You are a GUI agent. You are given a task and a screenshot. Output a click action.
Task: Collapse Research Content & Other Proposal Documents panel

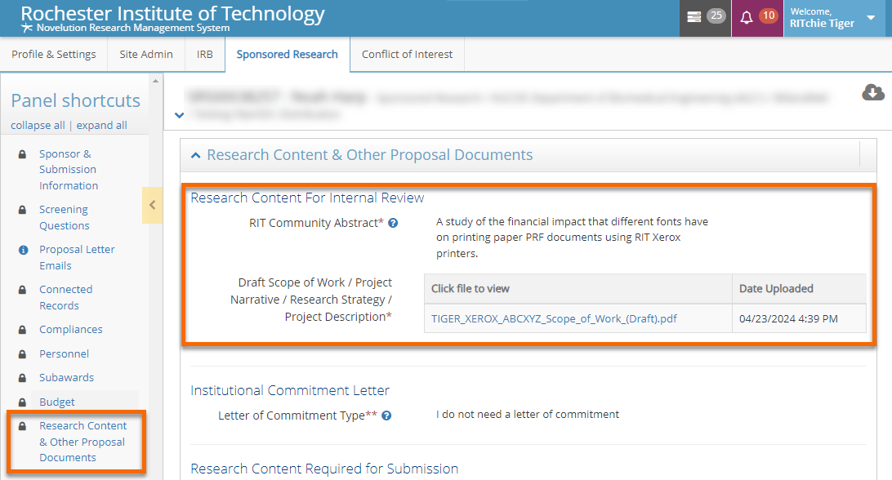tap(196, 155)
